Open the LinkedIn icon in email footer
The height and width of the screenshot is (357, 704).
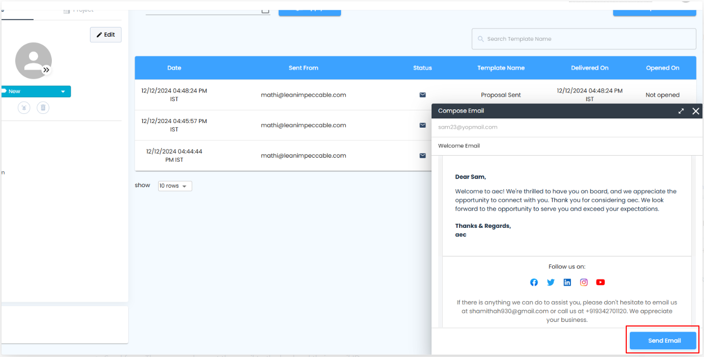tap(567, 282)
